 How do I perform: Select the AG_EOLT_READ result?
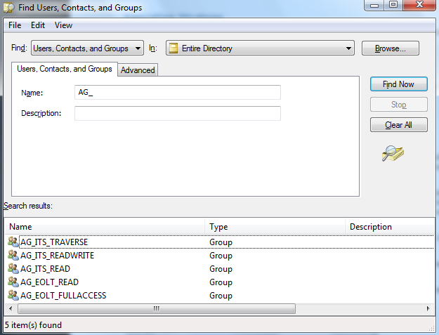[49, 282]
